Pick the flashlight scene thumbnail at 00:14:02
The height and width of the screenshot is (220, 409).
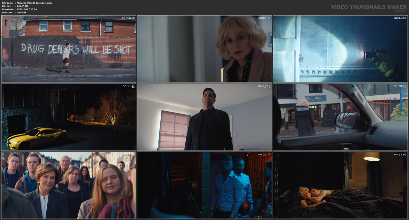[x=340, y=49]
